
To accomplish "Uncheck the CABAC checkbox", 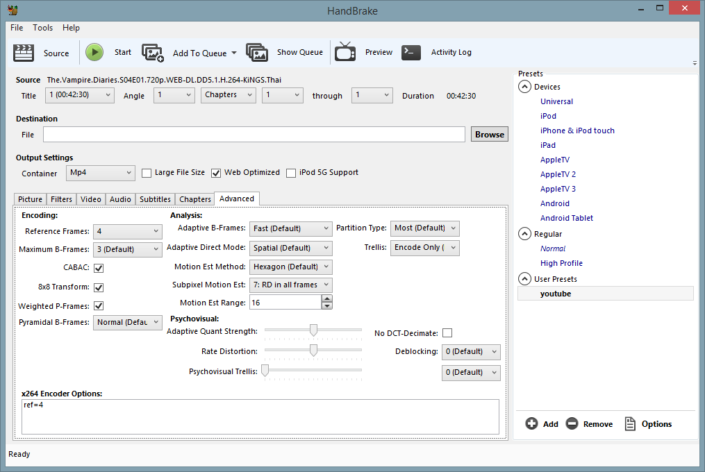I will tap(99, 268).
